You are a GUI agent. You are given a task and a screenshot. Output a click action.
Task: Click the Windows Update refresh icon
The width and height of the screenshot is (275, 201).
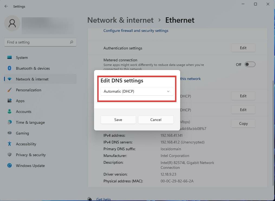click(x=9, y=165)
